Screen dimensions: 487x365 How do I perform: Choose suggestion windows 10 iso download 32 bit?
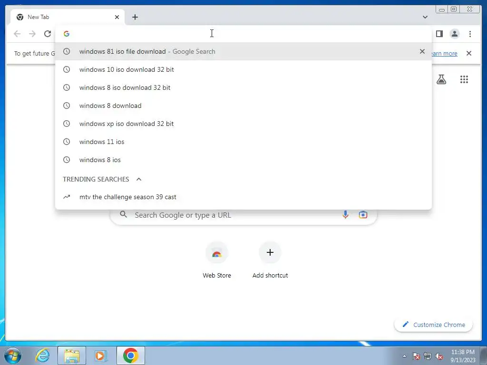coord(243,69)
